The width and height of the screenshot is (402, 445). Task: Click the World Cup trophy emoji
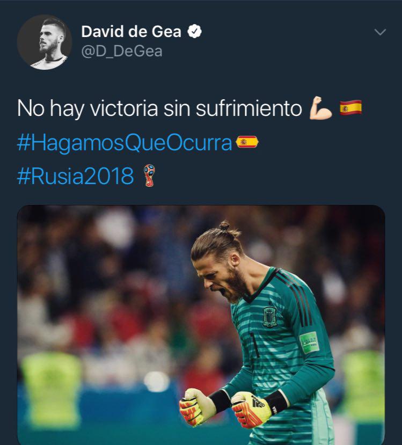click(x=149, y=176)
